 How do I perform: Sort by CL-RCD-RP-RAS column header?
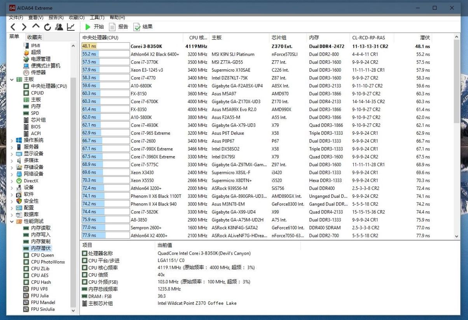372,38
